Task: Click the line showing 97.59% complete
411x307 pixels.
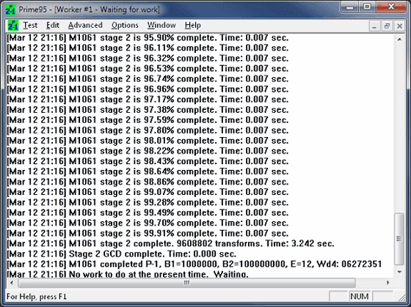Action: coord(148,120)
